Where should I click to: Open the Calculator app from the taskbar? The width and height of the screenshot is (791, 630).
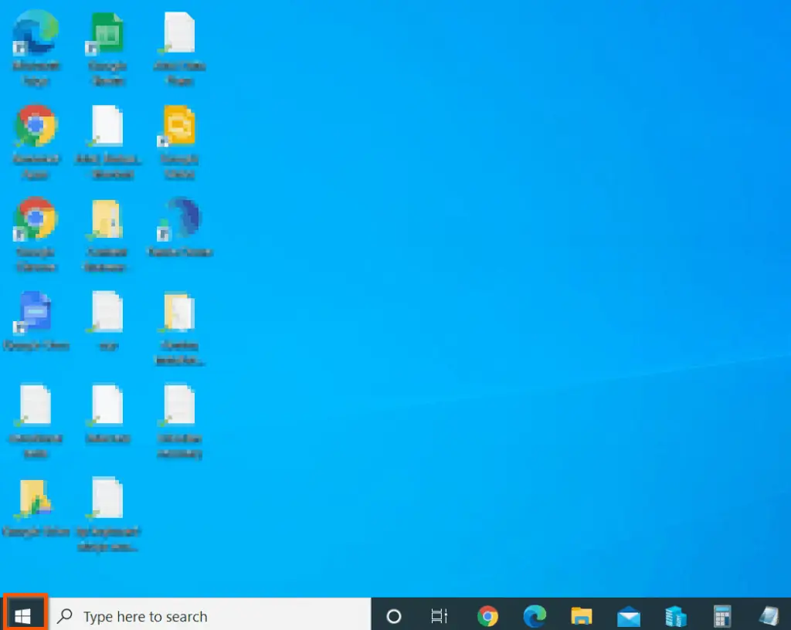coord(722,616)
